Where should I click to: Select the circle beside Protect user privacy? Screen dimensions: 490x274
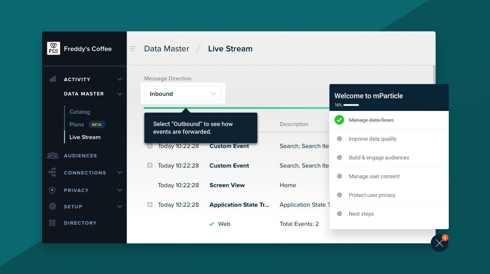[x=339, y=195]
